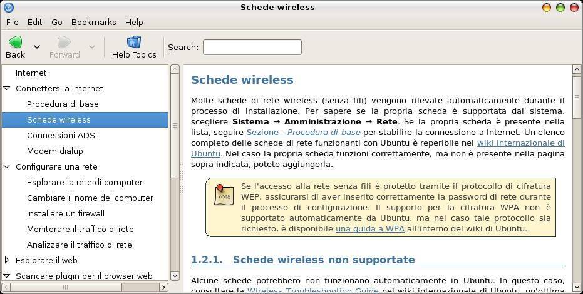The height and width of the screenshot is (294, 583).
Task: Click the pane divider handle between sidebar and content
Action: tap(182, 178)
